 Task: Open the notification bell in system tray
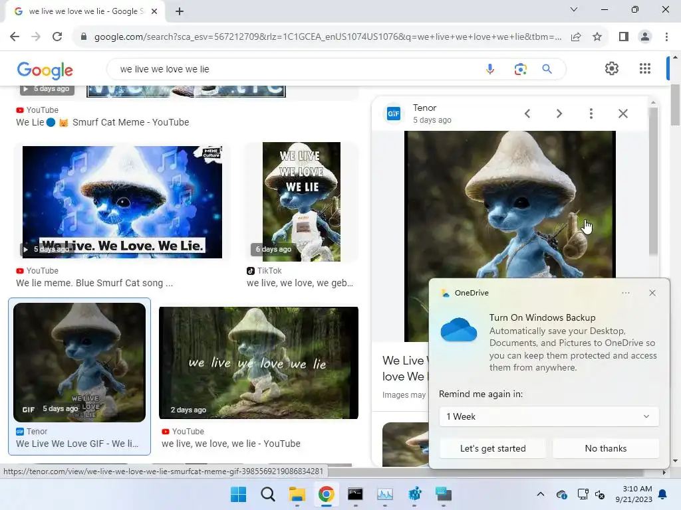coord(663,494)
